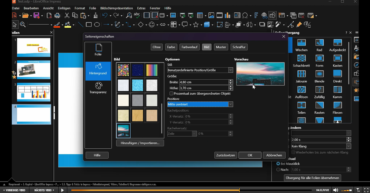Viewport: 370px width, 193px height.
Task: Click the Cut scissors icon
Action: tap(67, 16)
